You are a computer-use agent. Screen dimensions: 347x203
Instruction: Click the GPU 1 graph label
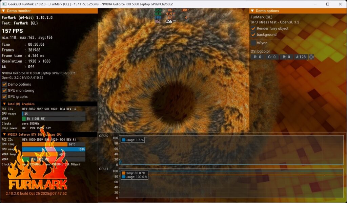click(104, 169)
